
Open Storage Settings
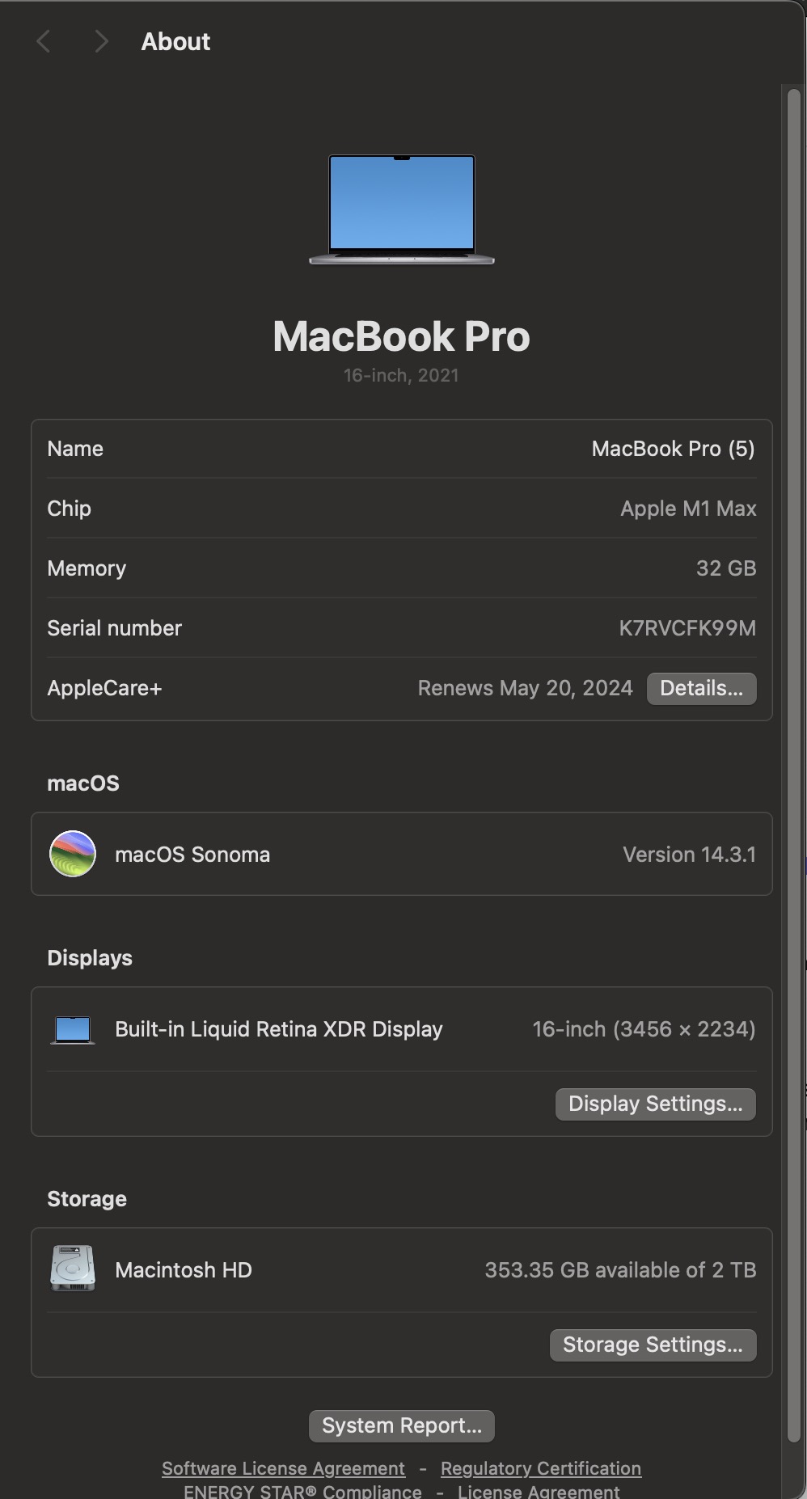point(653,1345)
